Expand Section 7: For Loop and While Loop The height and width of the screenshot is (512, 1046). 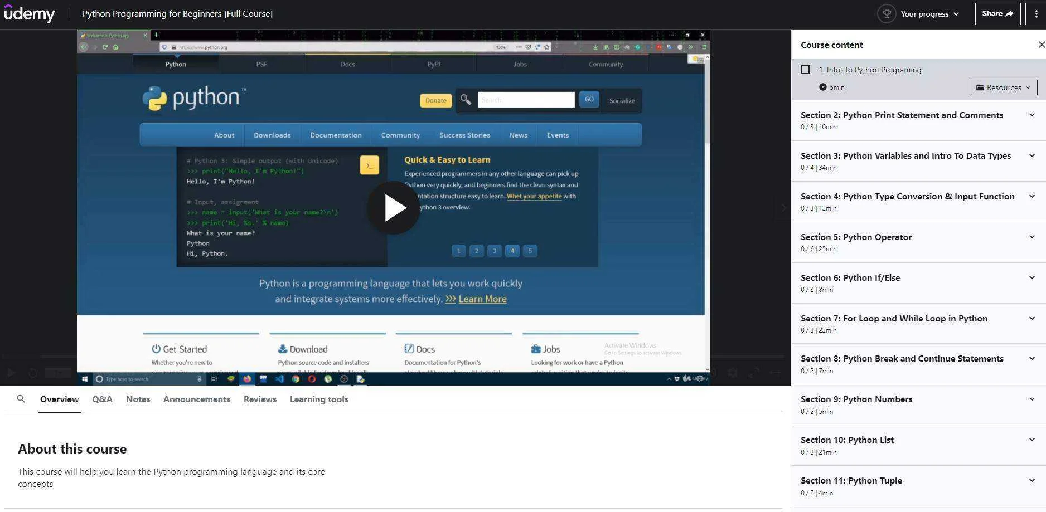click(918, 324)
